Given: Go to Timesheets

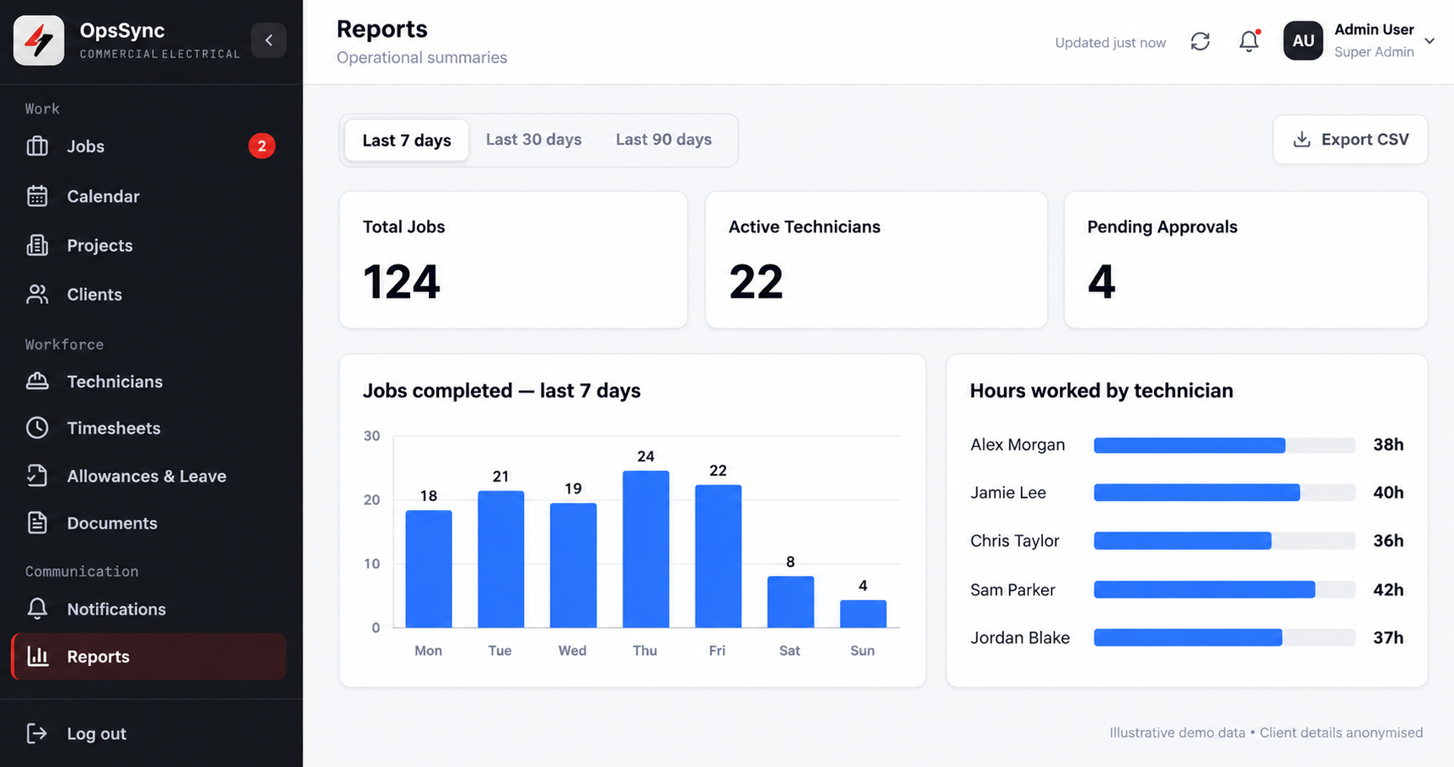Looking at the screenshot, I should click(x=114, y=428).
